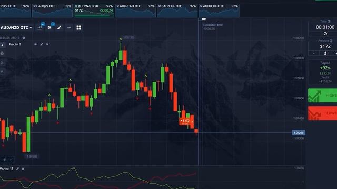
Task: Remove the Vortex 11 indicator
Action: click(x=23, y=169)
